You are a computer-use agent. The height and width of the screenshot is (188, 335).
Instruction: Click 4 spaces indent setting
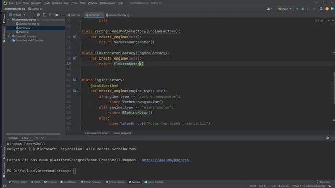pyautogui.click(x=283, y=186)
